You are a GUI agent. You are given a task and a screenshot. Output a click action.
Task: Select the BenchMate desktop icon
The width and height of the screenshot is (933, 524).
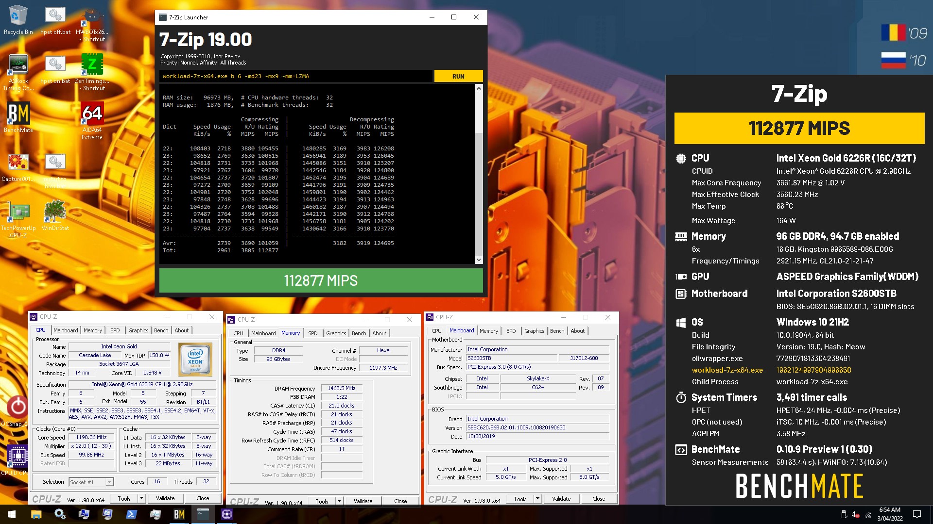[18, 117]
